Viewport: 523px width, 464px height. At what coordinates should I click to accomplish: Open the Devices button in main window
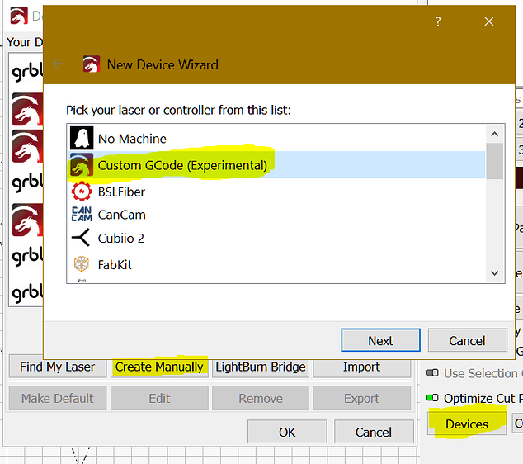pos(467,424)
